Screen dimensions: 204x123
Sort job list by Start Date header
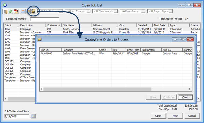click(x=160, y=25)
